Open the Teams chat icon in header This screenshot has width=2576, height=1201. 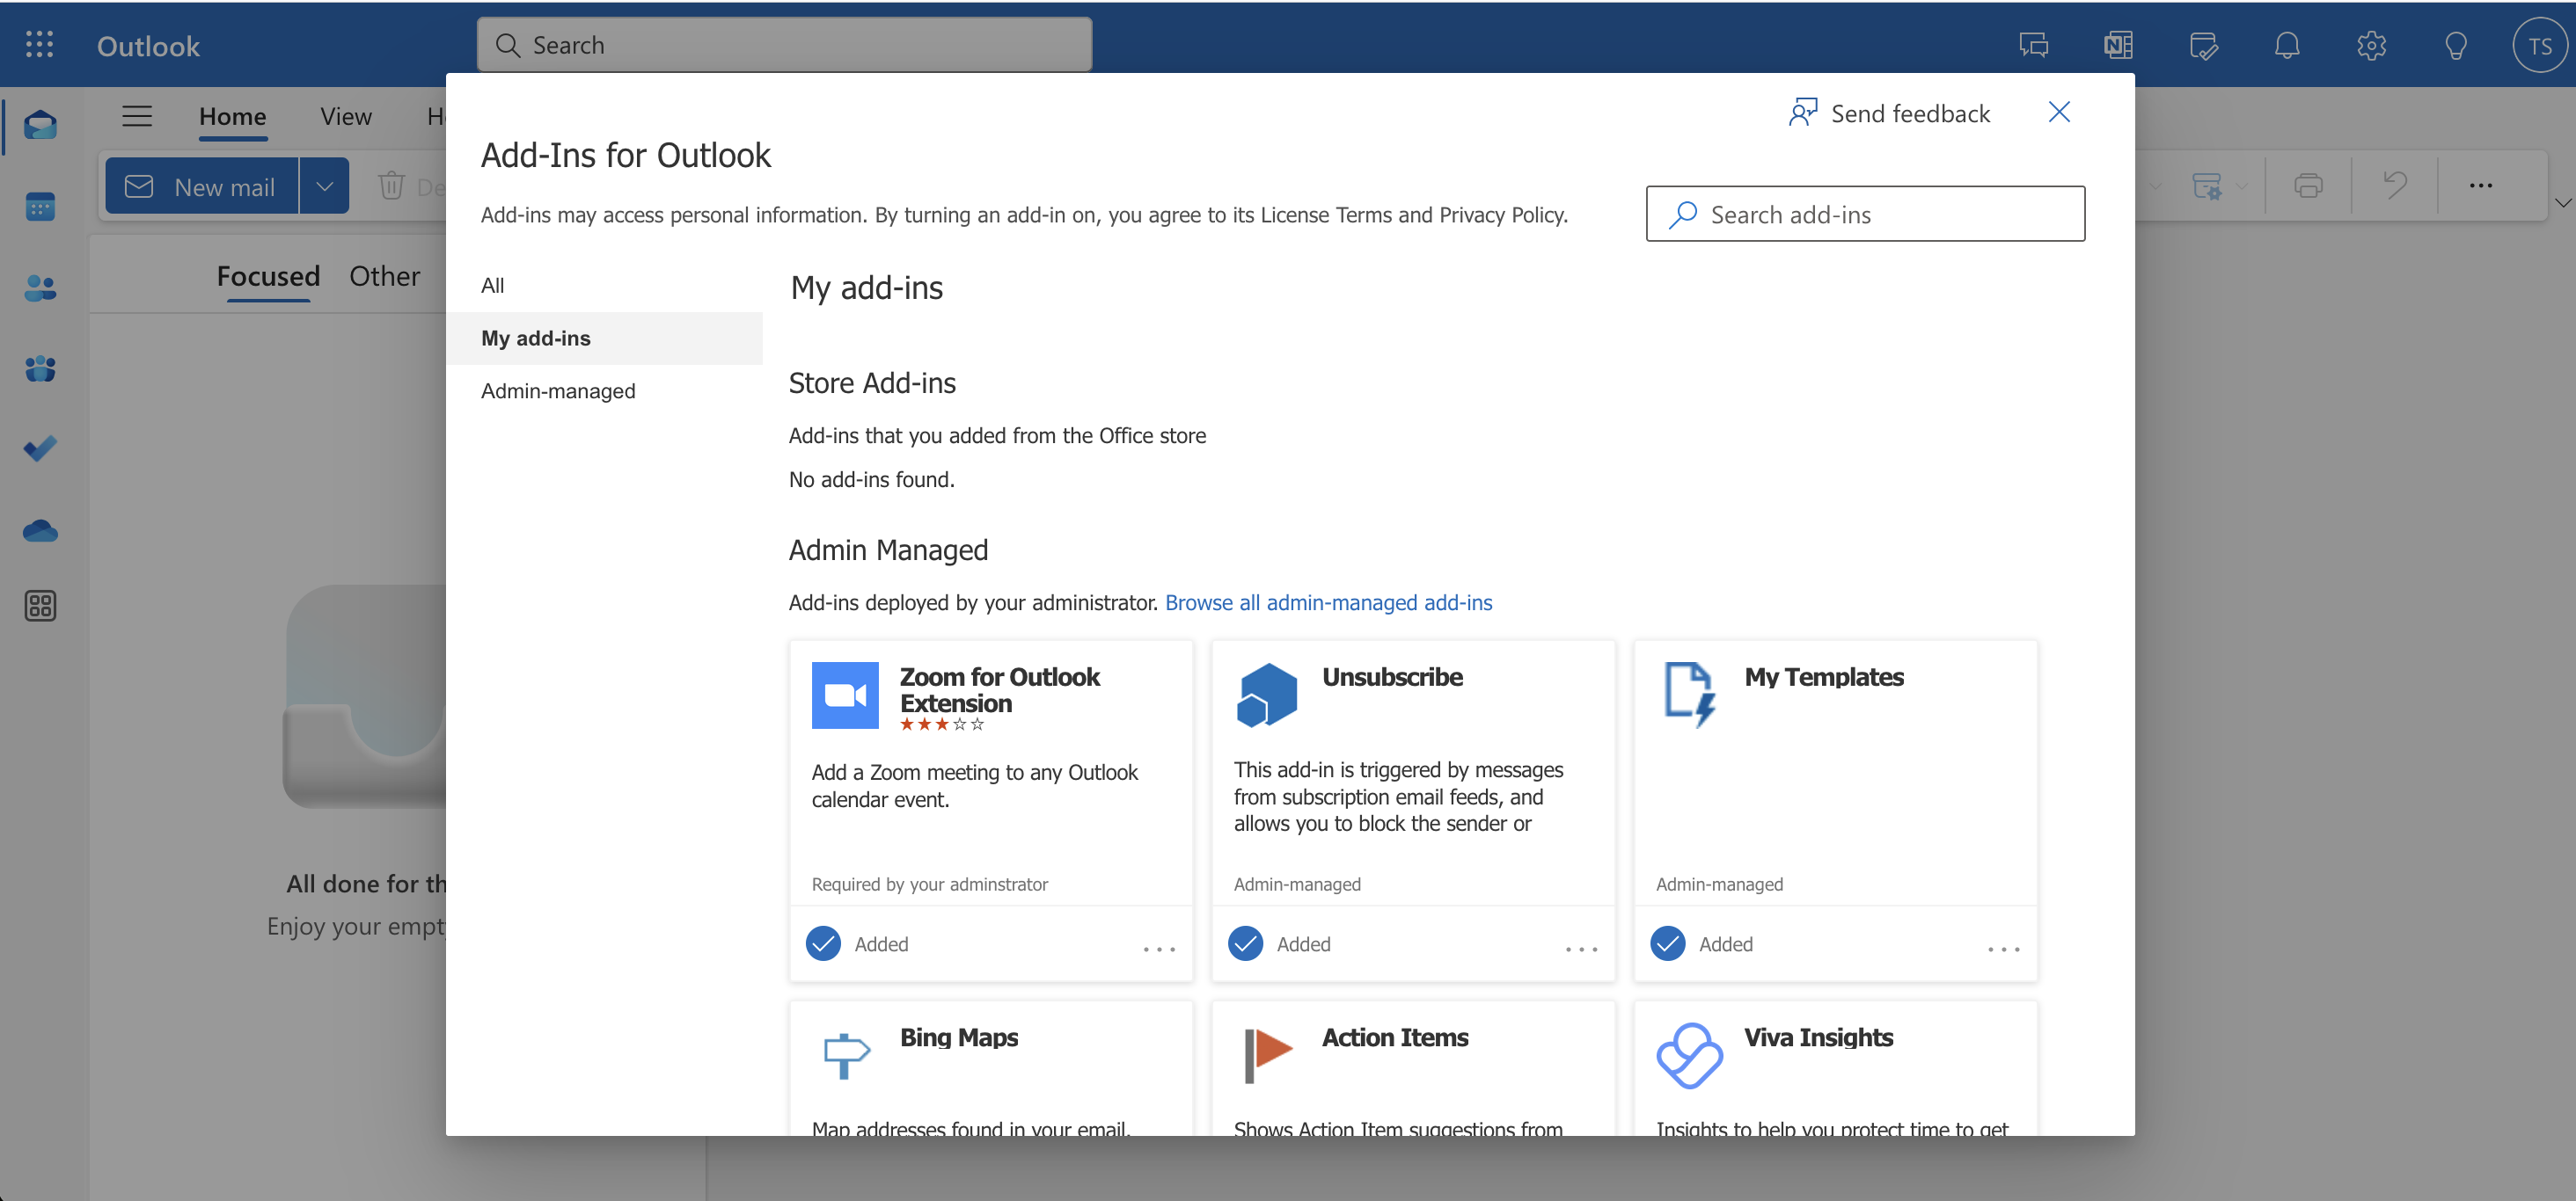[x=2034, y=45]
